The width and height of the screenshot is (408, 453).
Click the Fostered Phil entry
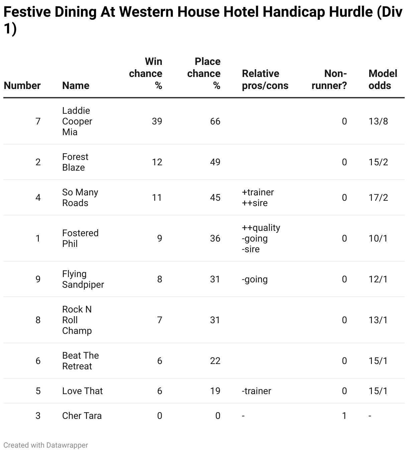(80, 238)
